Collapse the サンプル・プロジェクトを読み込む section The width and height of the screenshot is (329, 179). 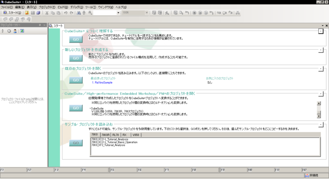click(x=321, y=124)
